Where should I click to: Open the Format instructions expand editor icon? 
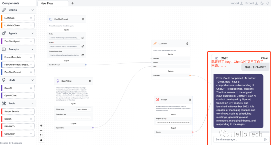point(83,55)
